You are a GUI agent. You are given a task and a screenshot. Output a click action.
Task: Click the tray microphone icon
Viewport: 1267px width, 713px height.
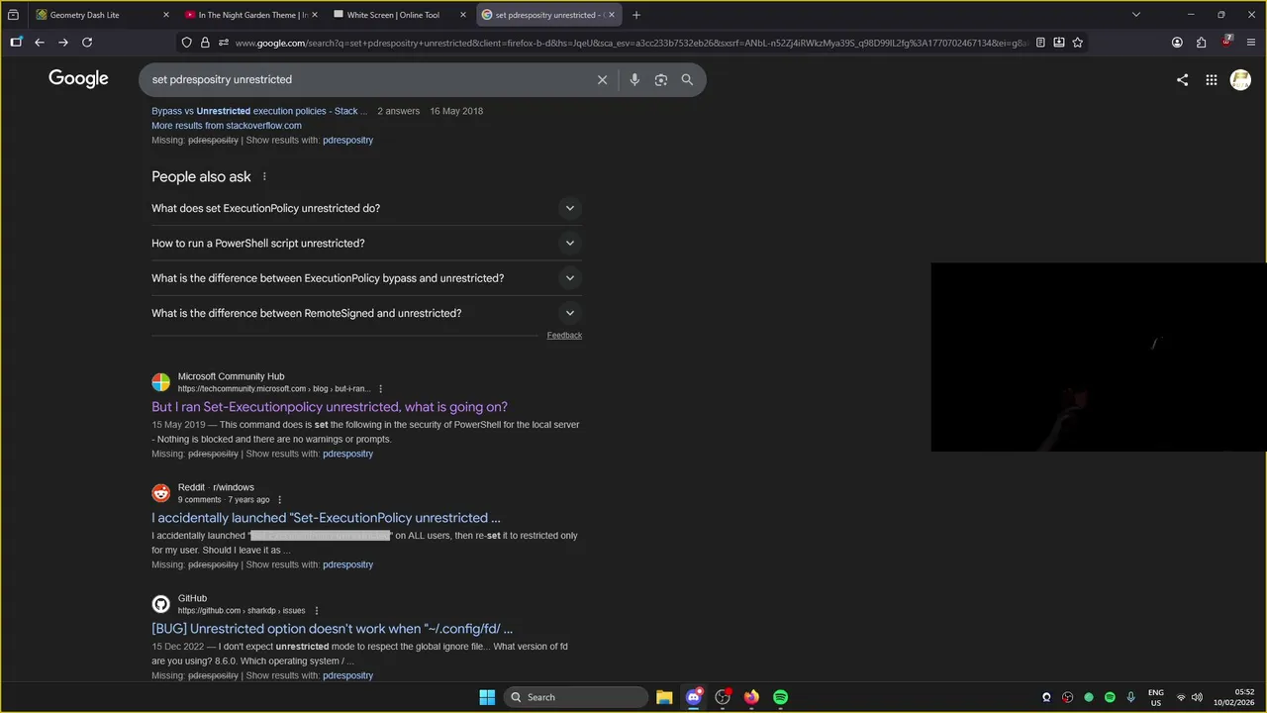pos(1130,697)
